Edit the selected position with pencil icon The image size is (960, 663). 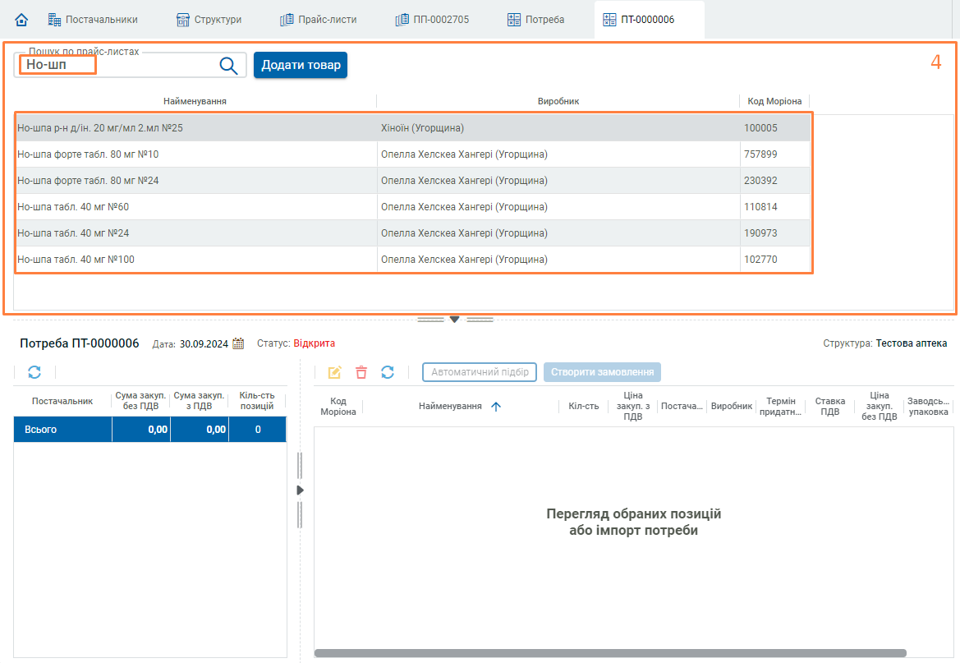pyautogui.click(x=334, y=372)
